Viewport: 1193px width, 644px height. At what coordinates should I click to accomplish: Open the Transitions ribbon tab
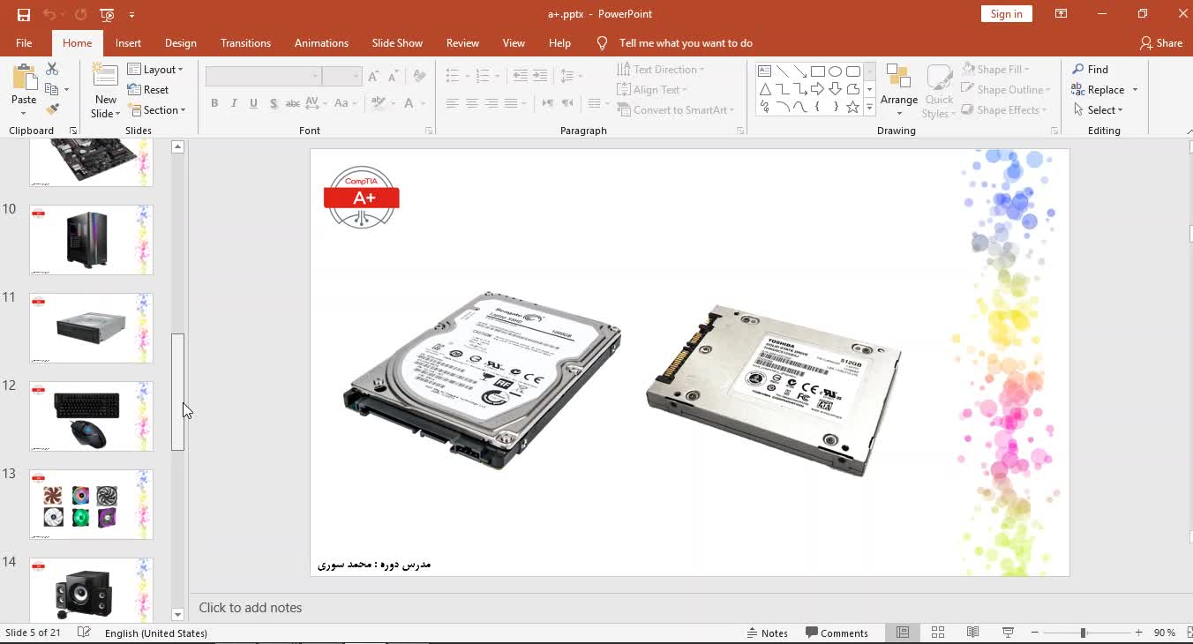tap(245, 42)
